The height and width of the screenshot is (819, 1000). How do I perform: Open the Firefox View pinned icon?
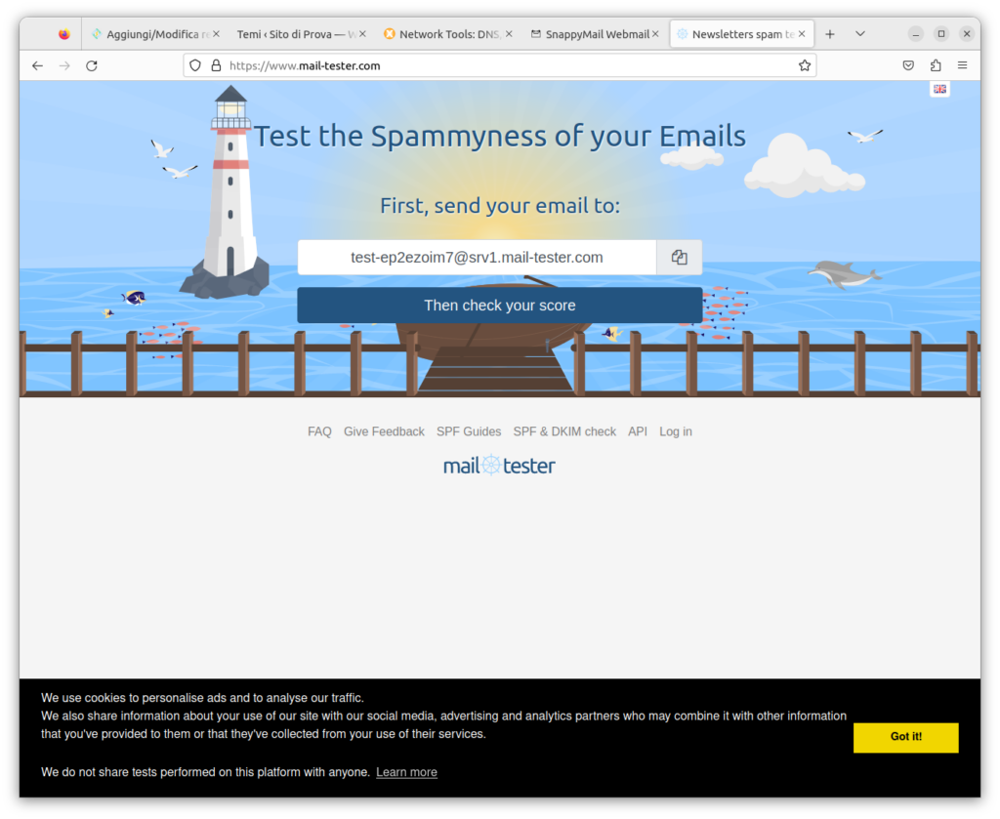[x=63, y=34]
